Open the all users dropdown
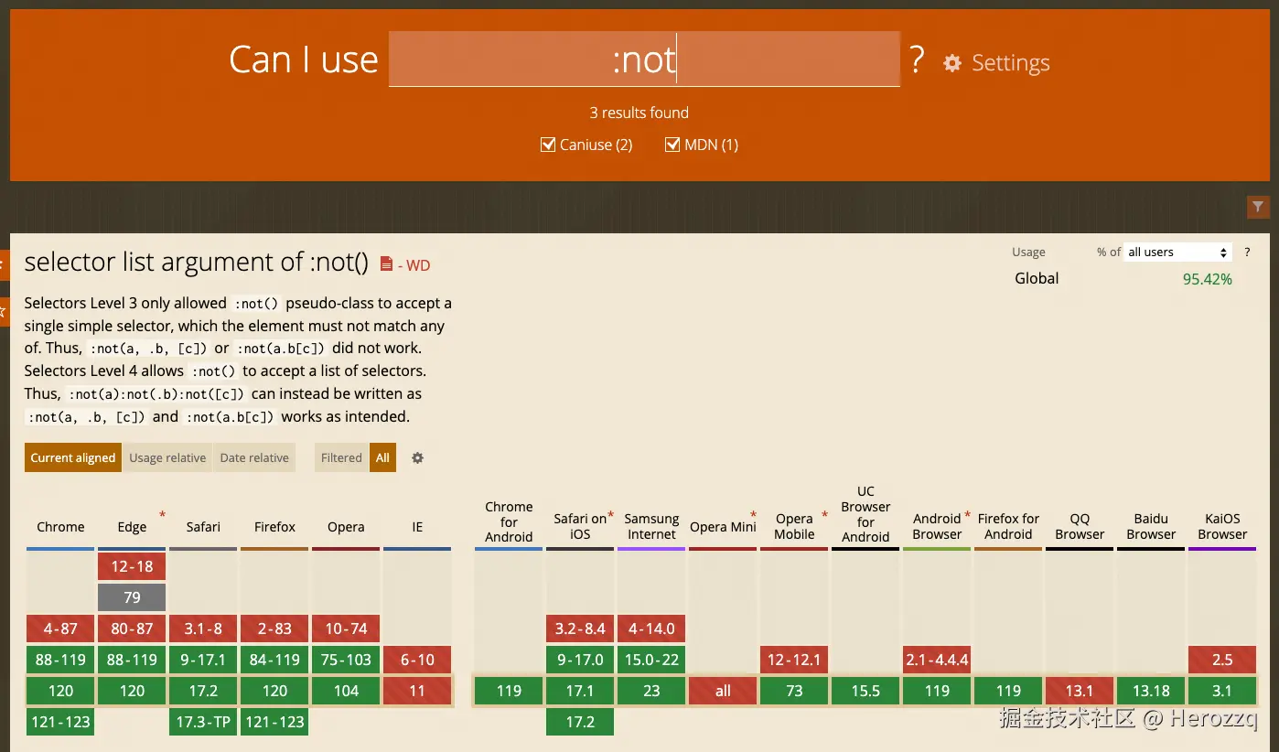The height and width of the screenshot is (752, 1279). pos(1178,252)
